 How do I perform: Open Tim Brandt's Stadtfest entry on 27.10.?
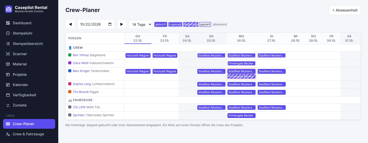[272, 92]
